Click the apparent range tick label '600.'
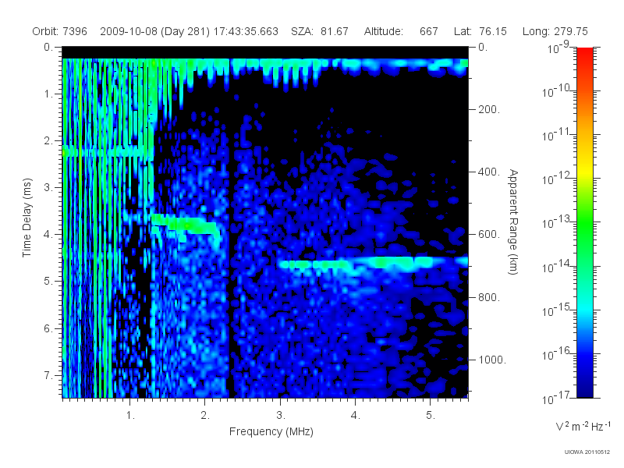 point(489,235)
